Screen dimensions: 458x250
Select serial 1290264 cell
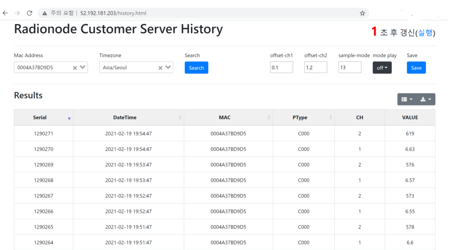pos(43,242)
